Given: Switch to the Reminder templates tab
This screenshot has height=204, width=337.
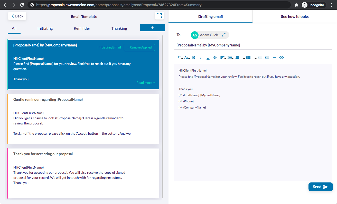Looking at the screenshot, I should pyautogui.click(x=82, y=28).
